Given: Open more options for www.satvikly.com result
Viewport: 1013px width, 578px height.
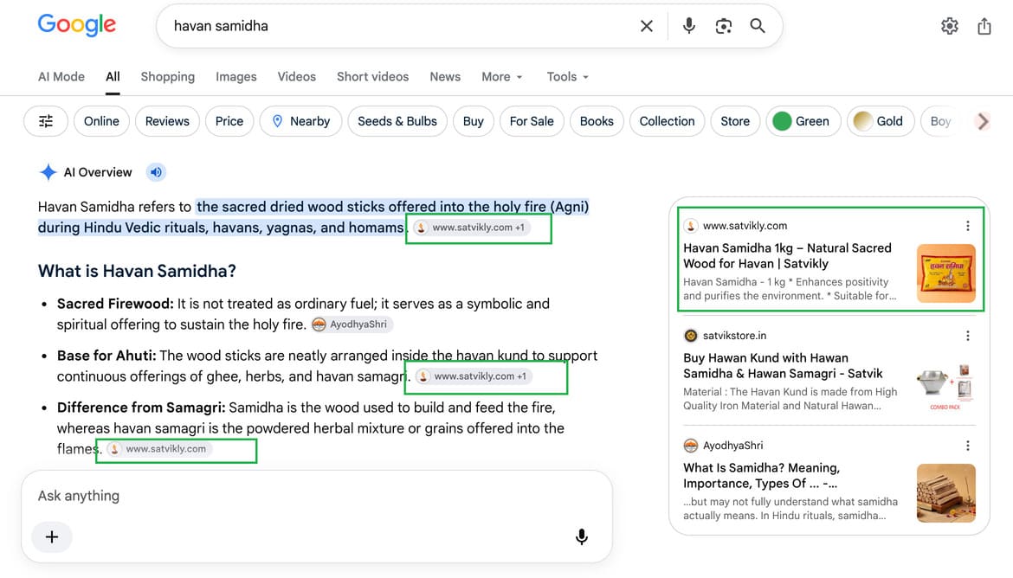Looking at the screenshot, I should (967, 226).
